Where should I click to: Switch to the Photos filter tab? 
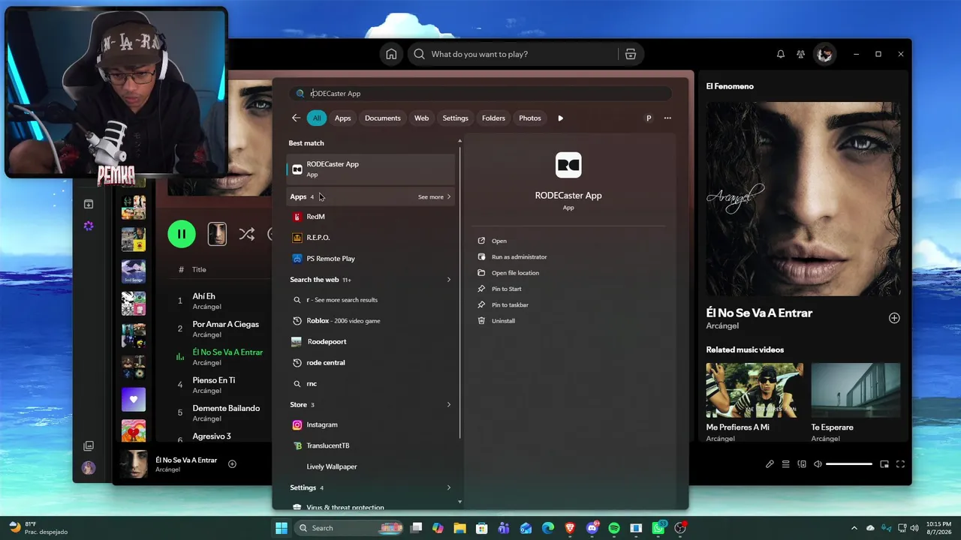tap(530, 118)
